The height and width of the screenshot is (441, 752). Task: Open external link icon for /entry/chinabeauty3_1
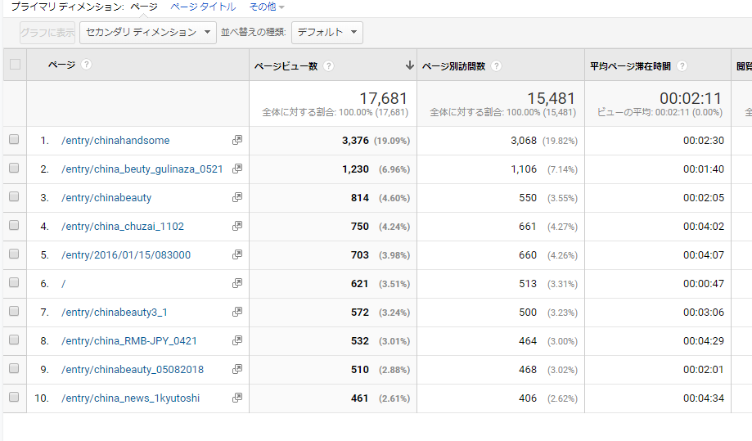pyautogui.click(x=237, y=312)
